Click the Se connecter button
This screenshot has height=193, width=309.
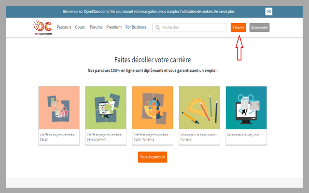259,28
